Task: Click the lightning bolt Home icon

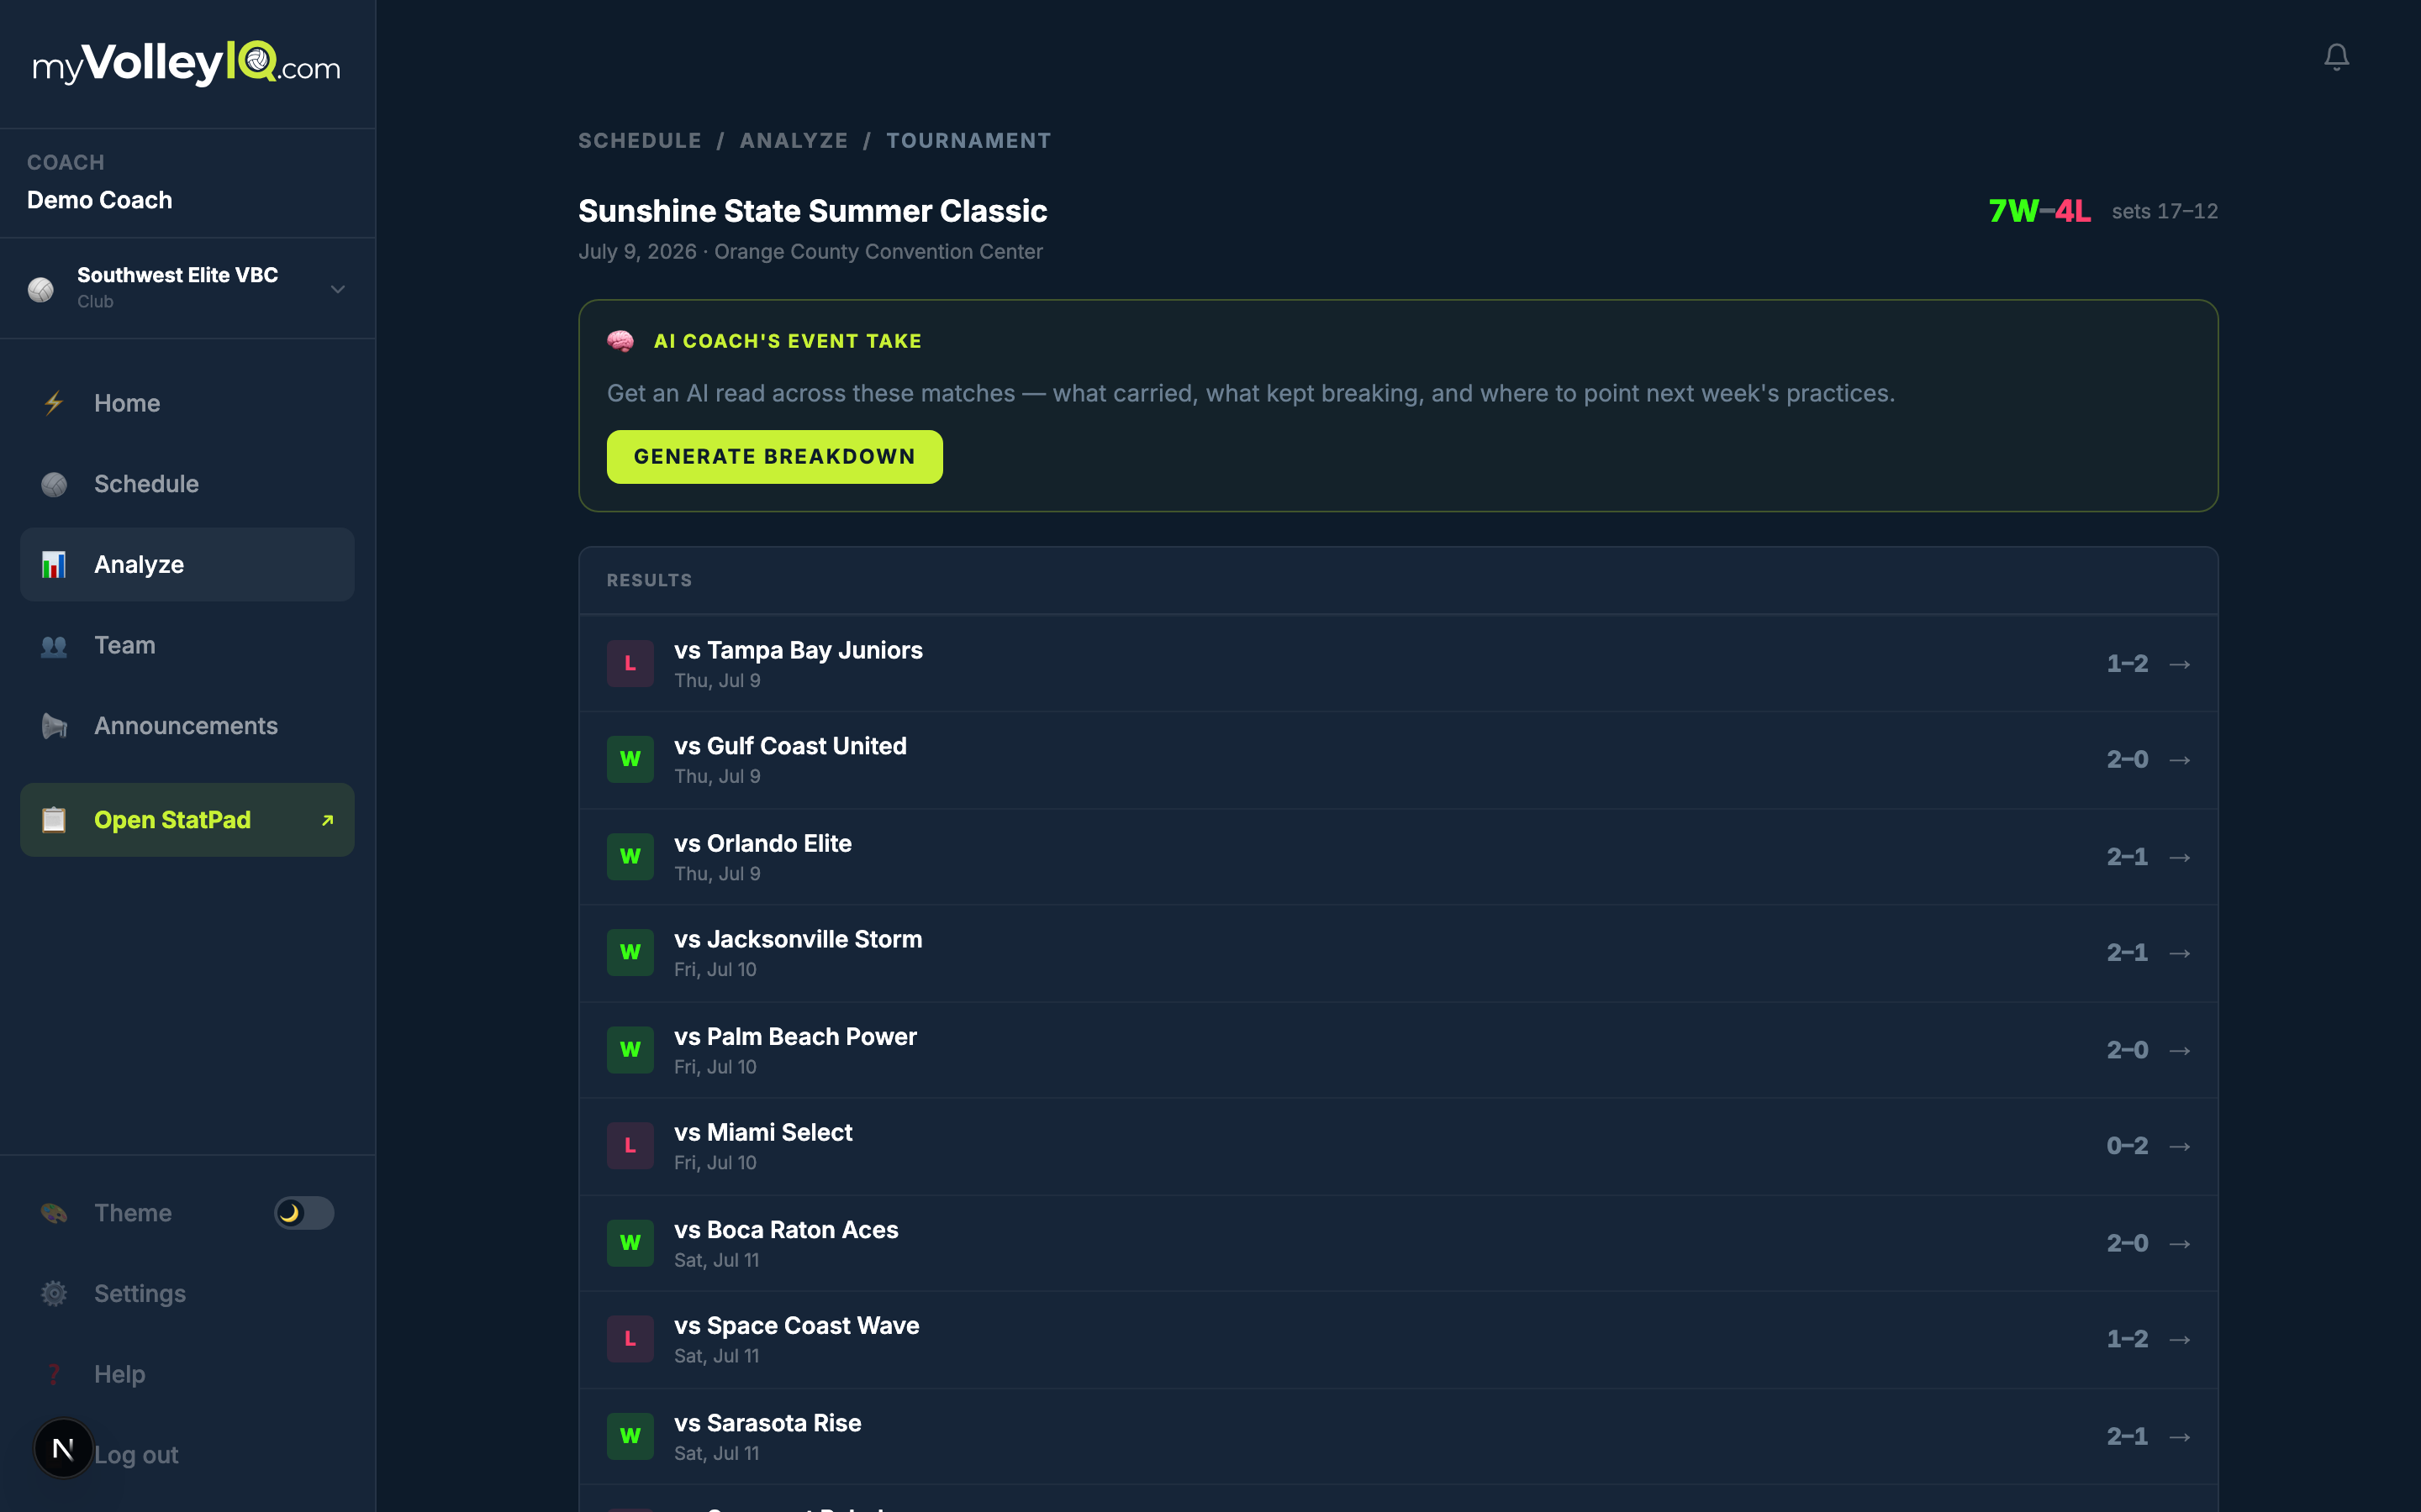Action: (54, 403)
